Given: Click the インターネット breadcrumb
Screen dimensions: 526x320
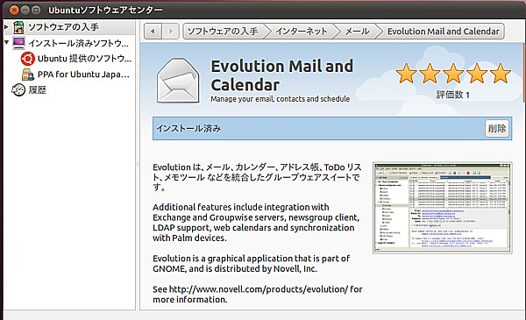Looking at the screenshot, I should coord(302,32).
